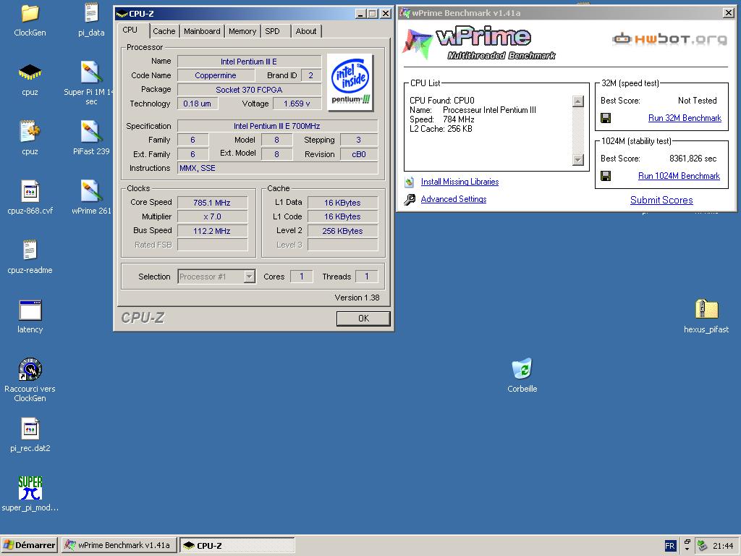Click the Install Missing Libraries icon
The width and height of the screenshot is (741, 556).
click(x=410, y=182)
